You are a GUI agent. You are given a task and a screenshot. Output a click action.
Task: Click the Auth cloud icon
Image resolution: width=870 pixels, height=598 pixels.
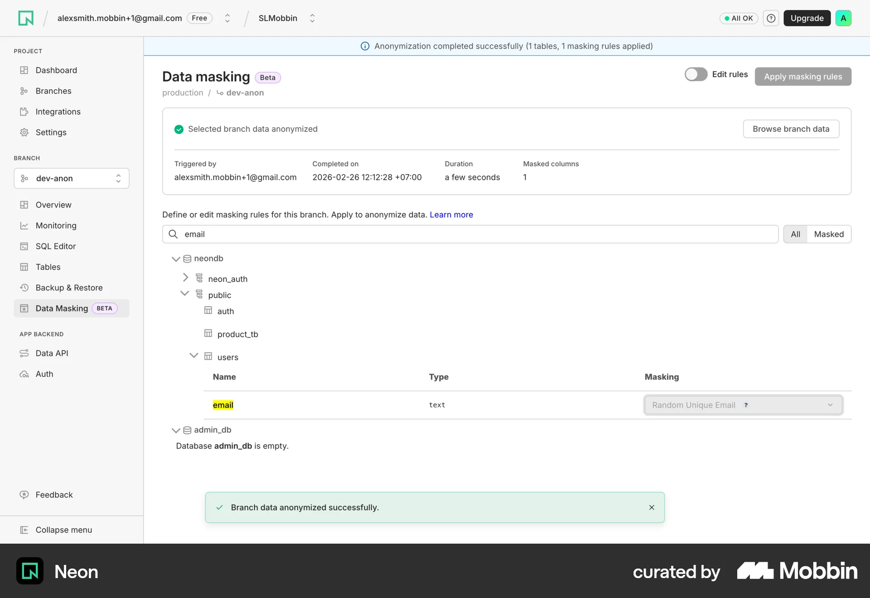(x=24, y=374)
